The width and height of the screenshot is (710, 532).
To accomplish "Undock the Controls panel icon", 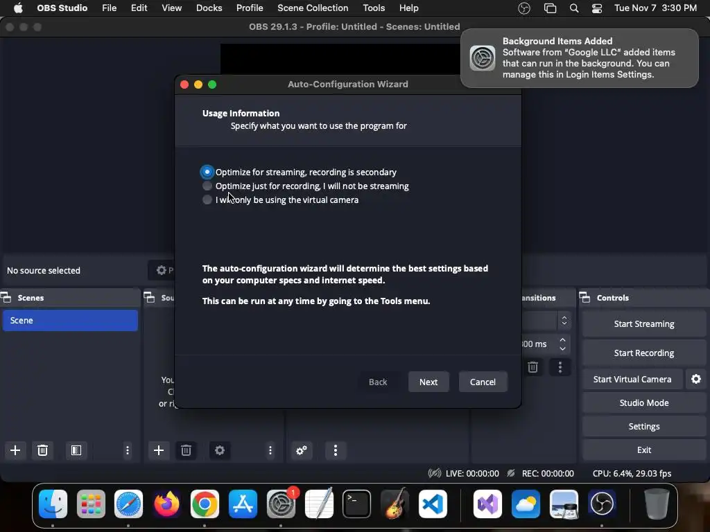I will tap(585, 298).
